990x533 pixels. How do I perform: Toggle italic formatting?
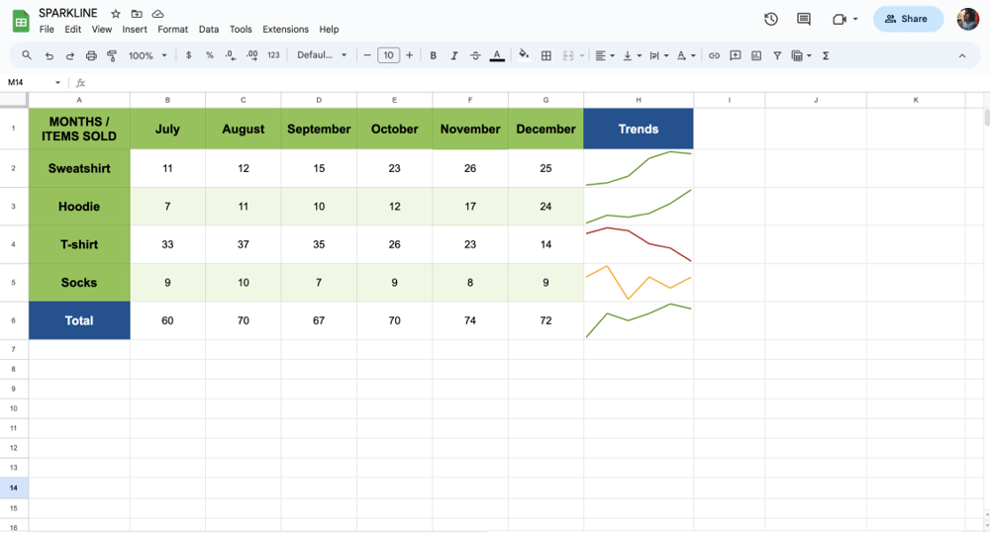[x=454, y=56]
